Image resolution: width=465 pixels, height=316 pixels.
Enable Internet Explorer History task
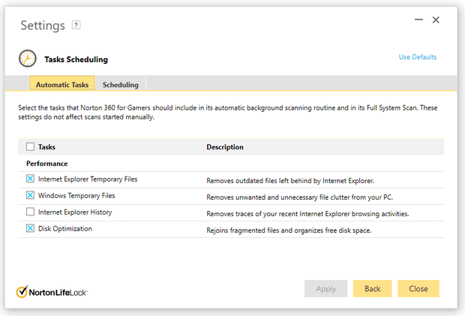[30, 212]
